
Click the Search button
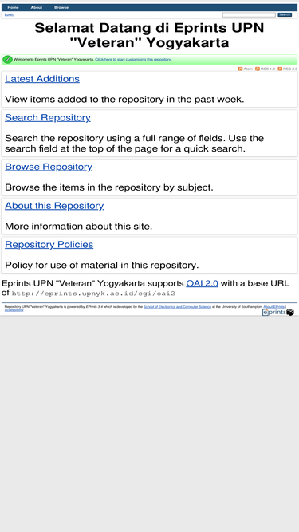(x=285, y=14)
